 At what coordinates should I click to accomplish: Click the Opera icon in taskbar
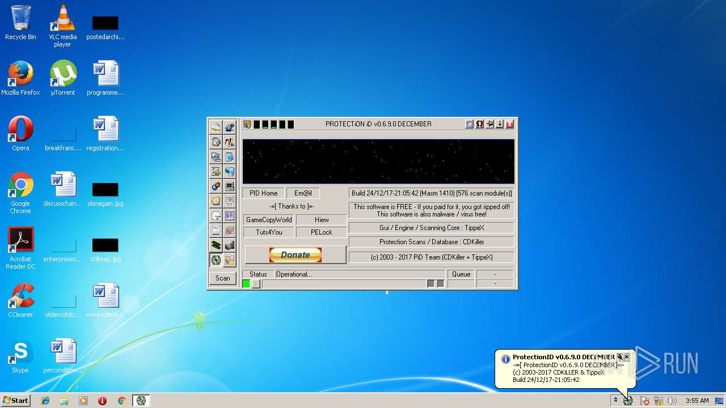click(x=102, y=401)
